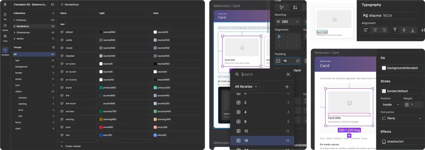Viewport: 425px width, 150px height.
Task: Click the 280 × 220 Hug size label
Action: click(349, 130)
